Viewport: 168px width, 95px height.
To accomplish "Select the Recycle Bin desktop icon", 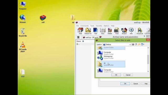I will point(23,32).
